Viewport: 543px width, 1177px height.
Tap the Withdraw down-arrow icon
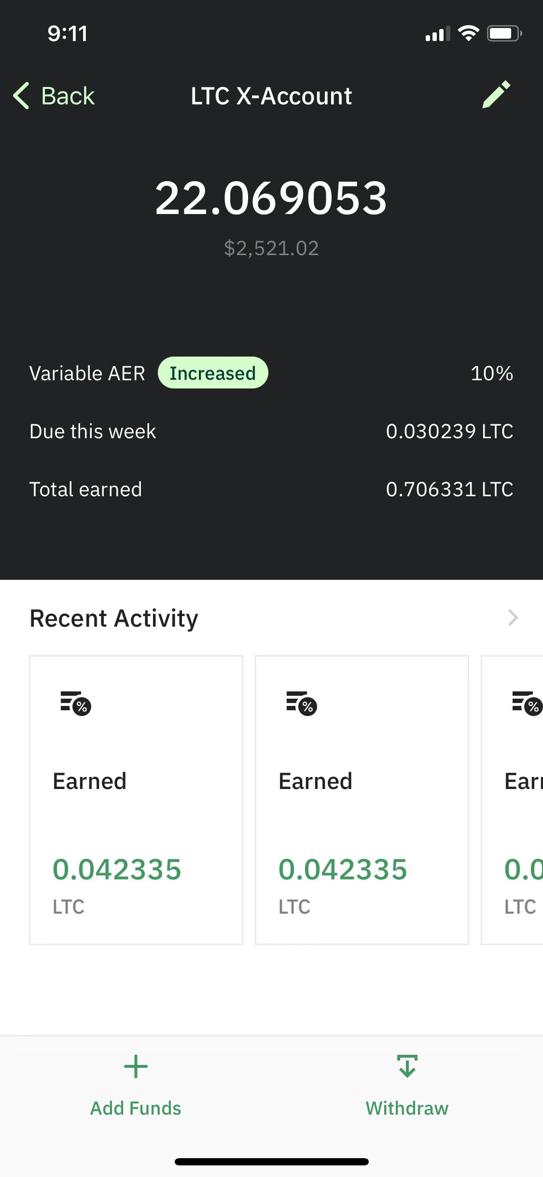[407, 1066]
